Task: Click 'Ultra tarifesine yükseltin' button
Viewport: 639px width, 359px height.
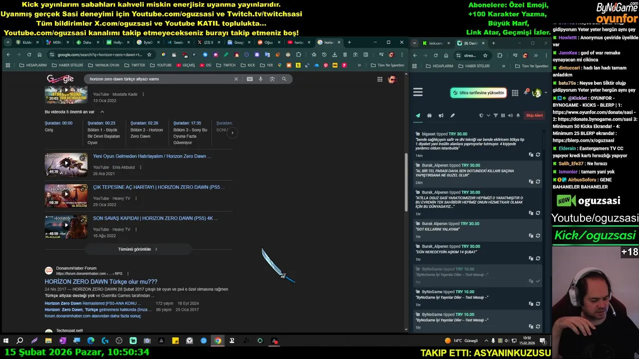Action: pos(479,93)
